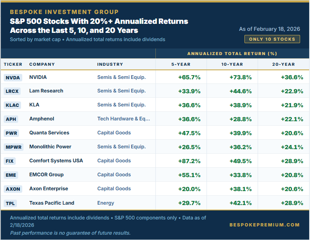Select the Comfort Systems USA company name

pos(56,161)
